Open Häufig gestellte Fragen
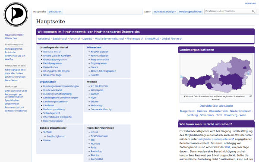The height and width of the screenshot is (162, 259). tap(56, 71)
